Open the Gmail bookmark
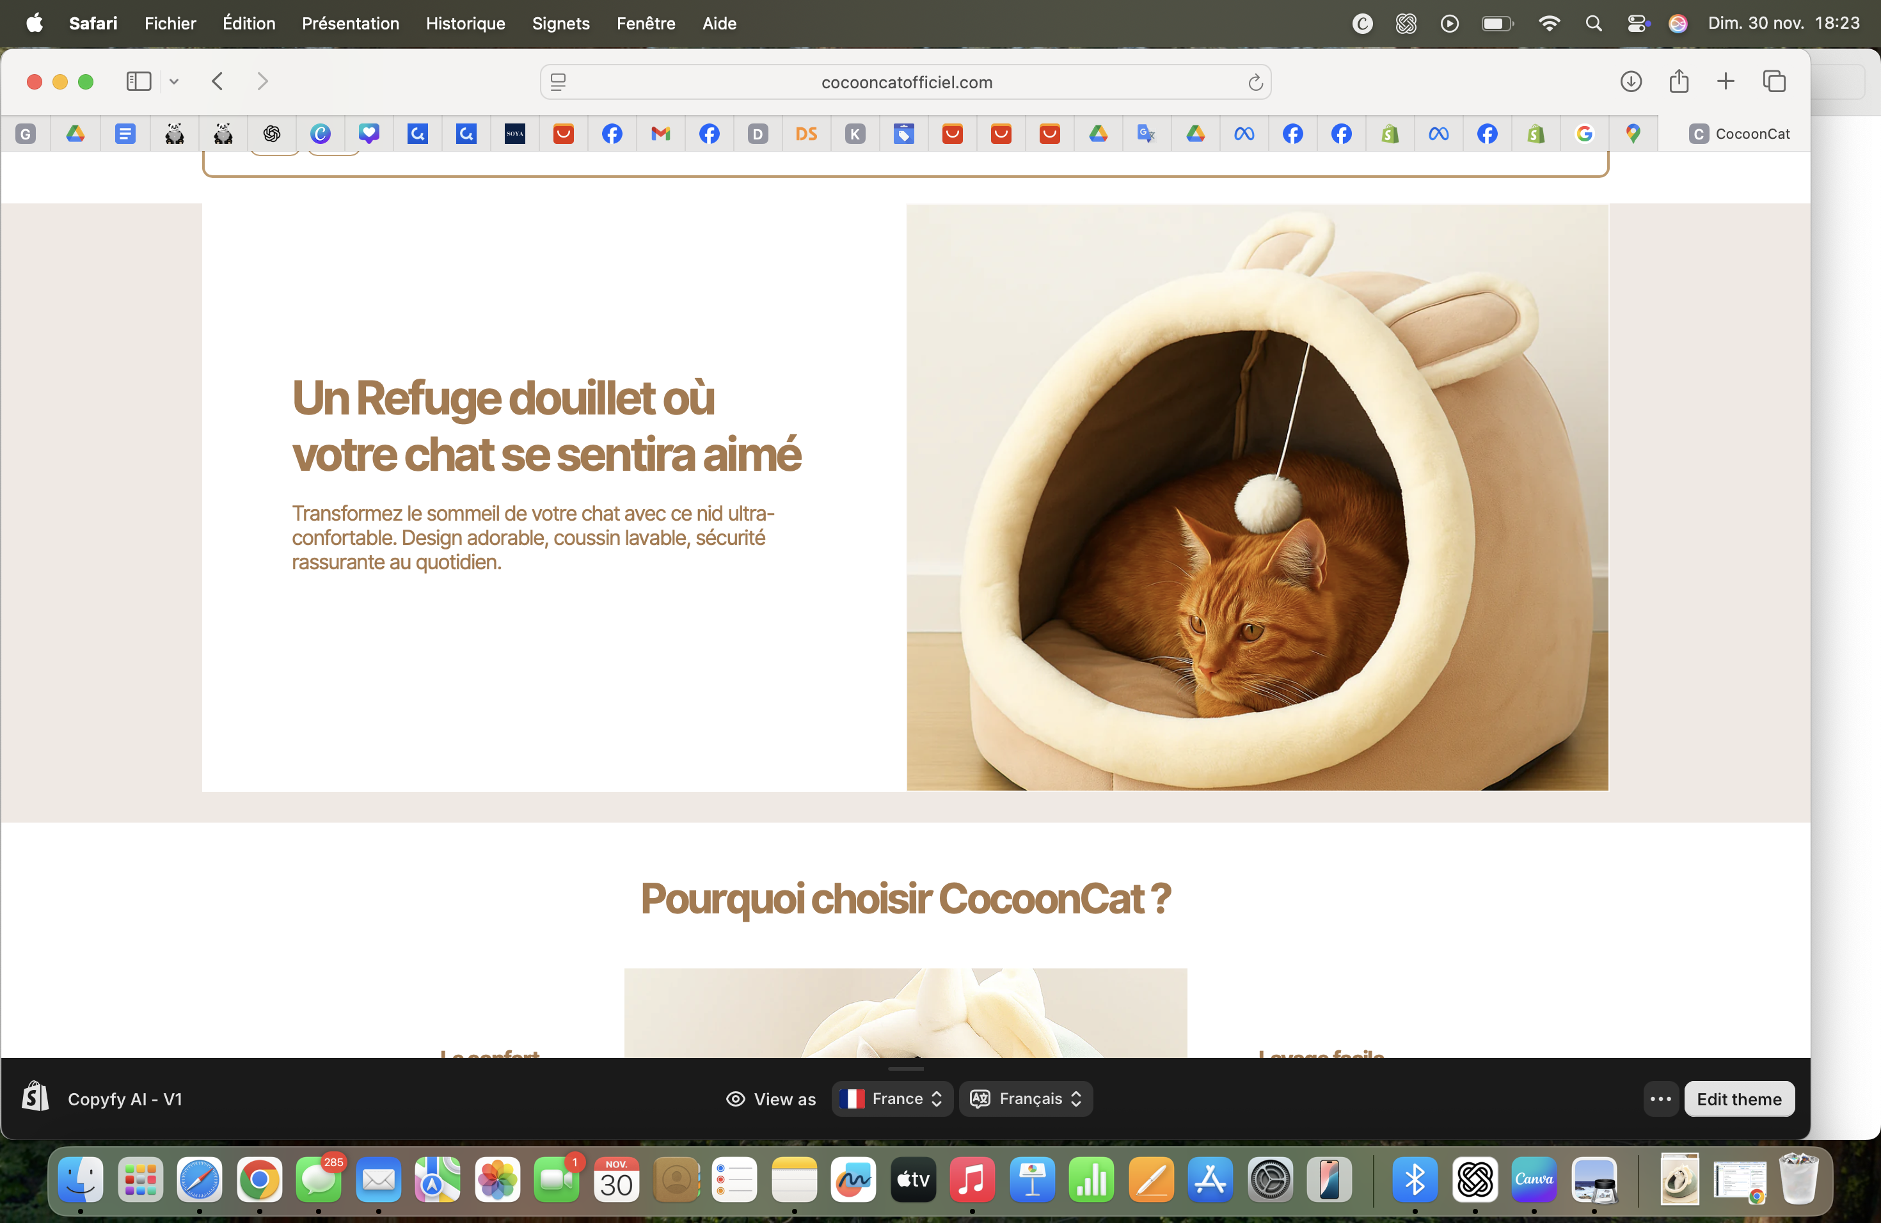The image size is (1881, 1223). tap(661, 134)
